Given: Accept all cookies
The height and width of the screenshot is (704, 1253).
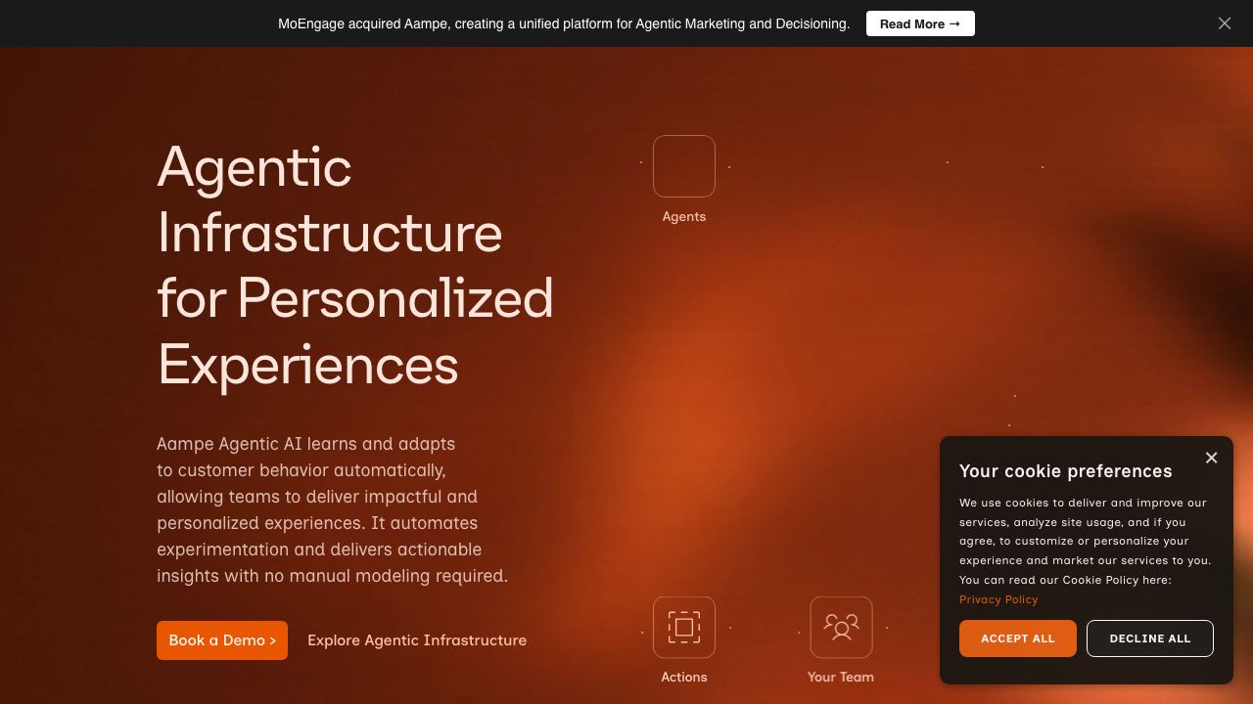Looking at the screenshot, I should tap(1018, 638).
